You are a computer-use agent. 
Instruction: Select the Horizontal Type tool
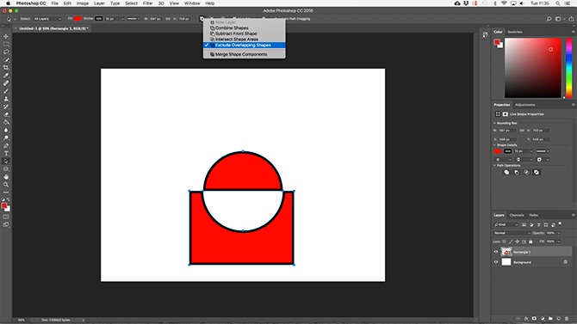pos(6,154)
